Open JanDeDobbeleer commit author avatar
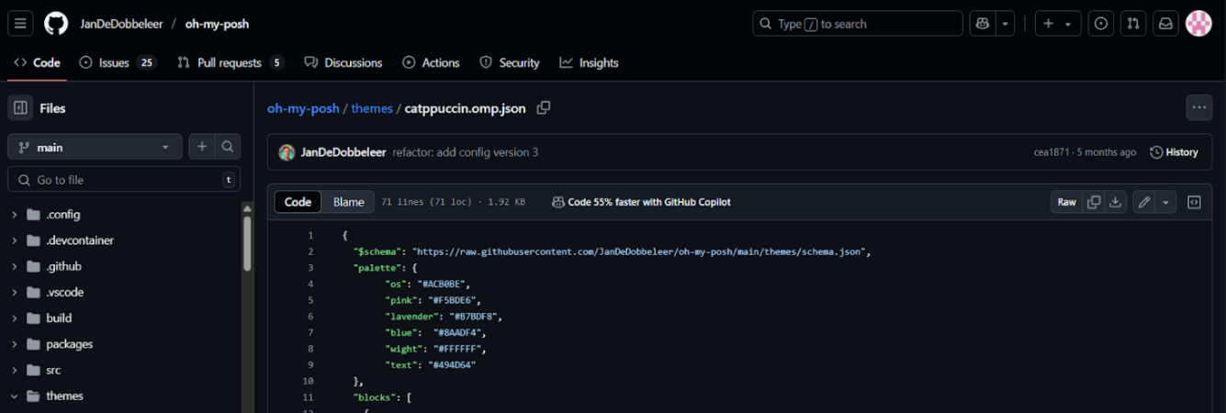Screen dimensions: 1226x413 pyautogui.click(x=287, y=152)
